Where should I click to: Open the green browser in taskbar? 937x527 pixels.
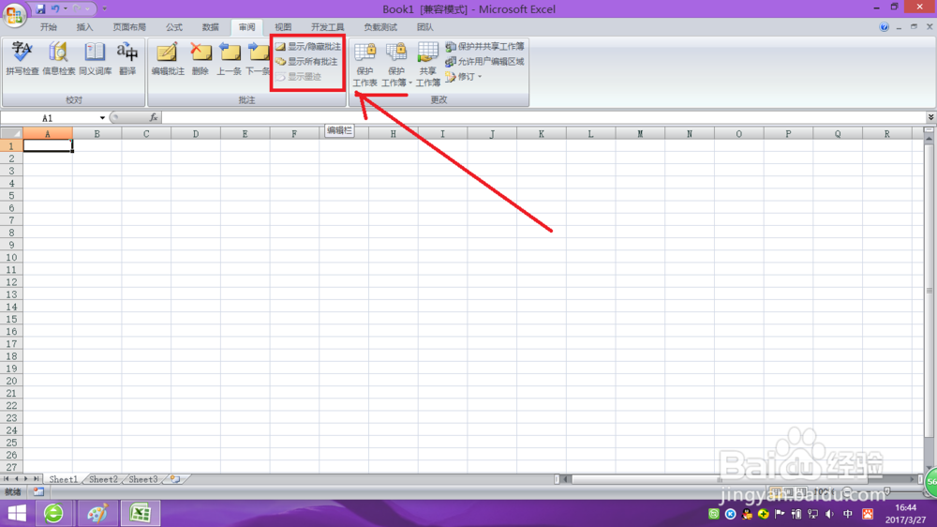click(x=53, y=513)
